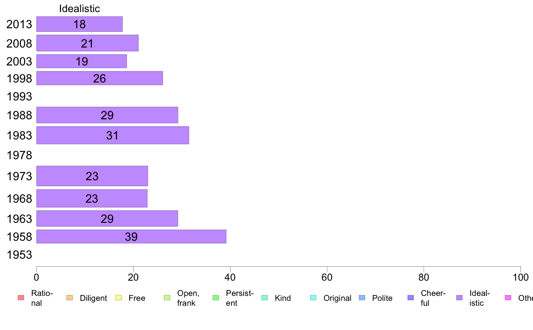Select the 1978 year label
The image size is (533, 330).
20,156
